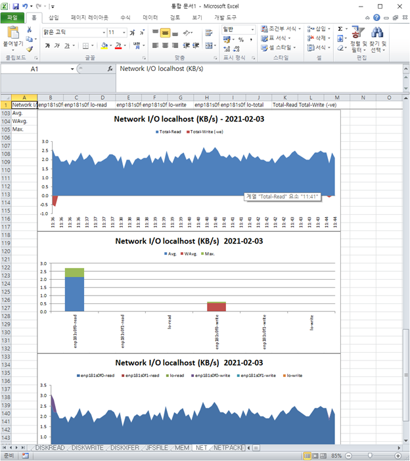The image size is (410, 461).
Task: Click the Copy icon
Action: coord(30,39)
